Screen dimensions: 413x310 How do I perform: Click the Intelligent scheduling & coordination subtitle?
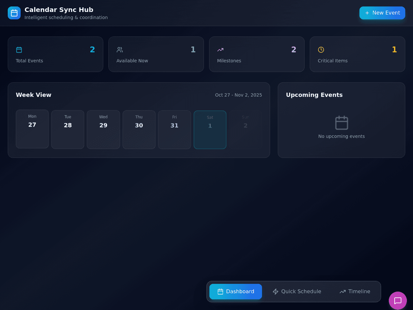point(66,17)
